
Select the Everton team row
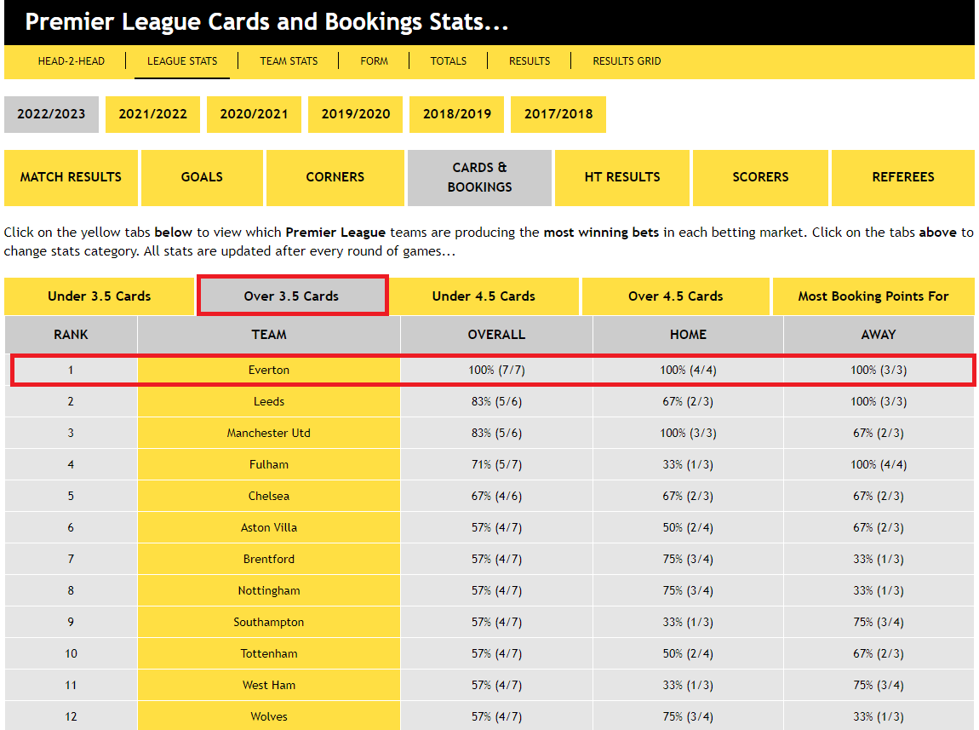268,370
